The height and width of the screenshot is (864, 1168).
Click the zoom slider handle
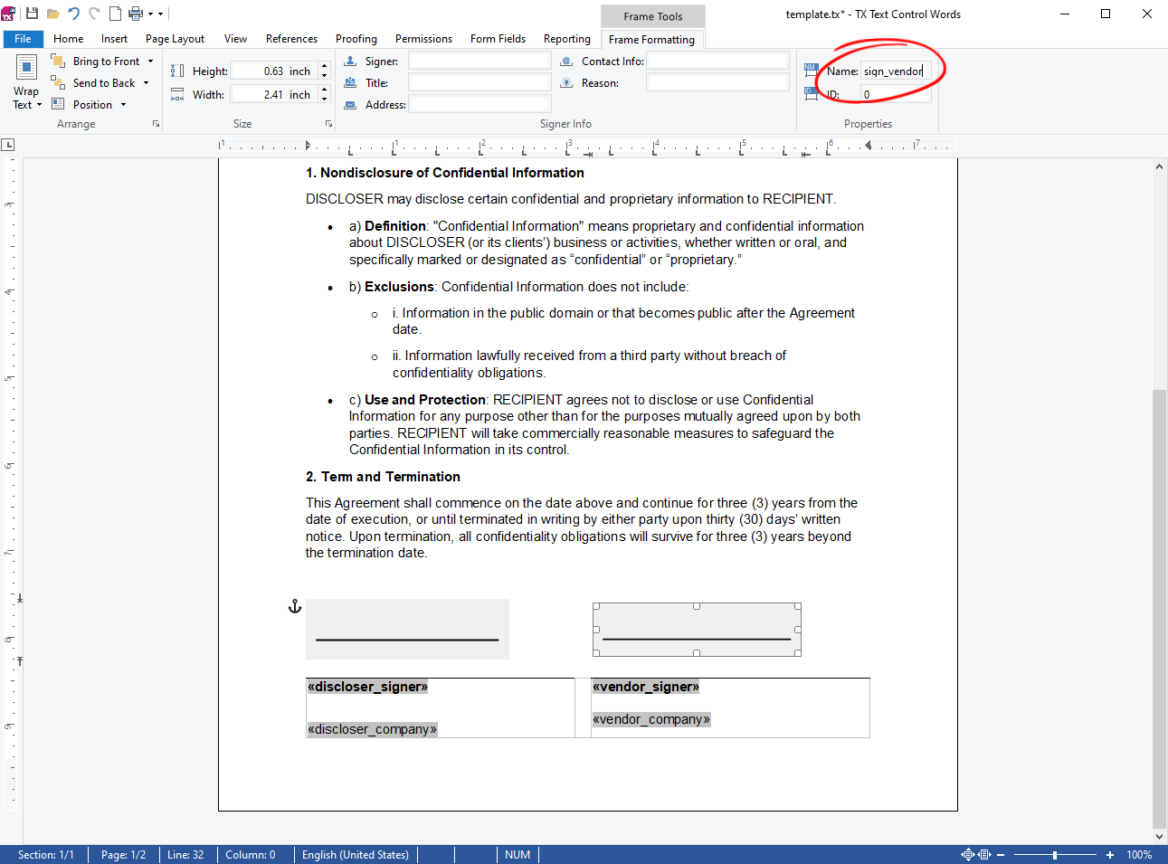pos(1054,855)
